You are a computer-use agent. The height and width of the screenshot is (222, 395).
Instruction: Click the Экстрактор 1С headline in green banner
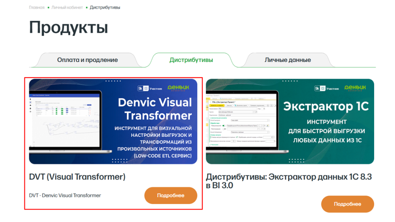pyautogui.click(x=326, y=106)
